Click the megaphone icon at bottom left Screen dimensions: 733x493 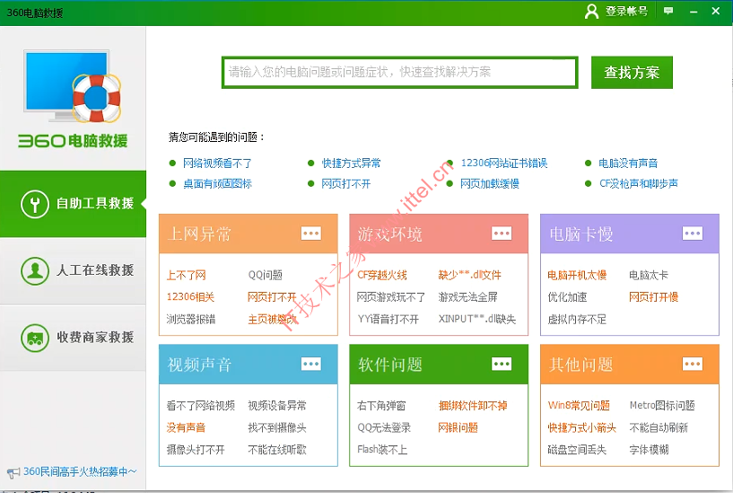[13, 472]
